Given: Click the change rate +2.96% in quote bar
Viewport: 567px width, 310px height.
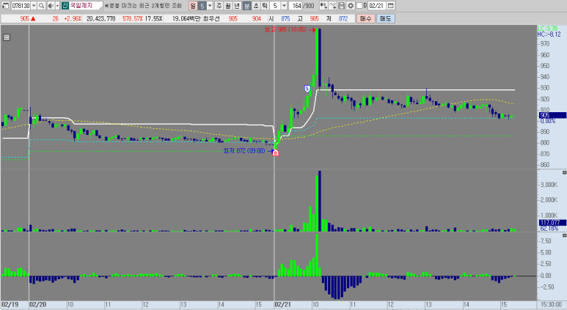Looking at the screenshot, I should [x=73, y=18].
